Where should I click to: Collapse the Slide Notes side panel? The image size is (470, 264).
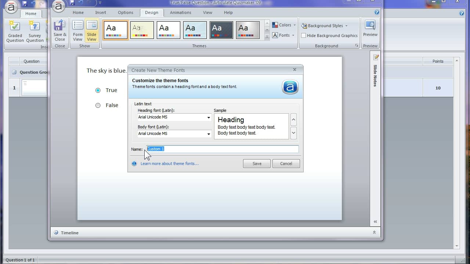pyautogui.click(x=375, y=221)
